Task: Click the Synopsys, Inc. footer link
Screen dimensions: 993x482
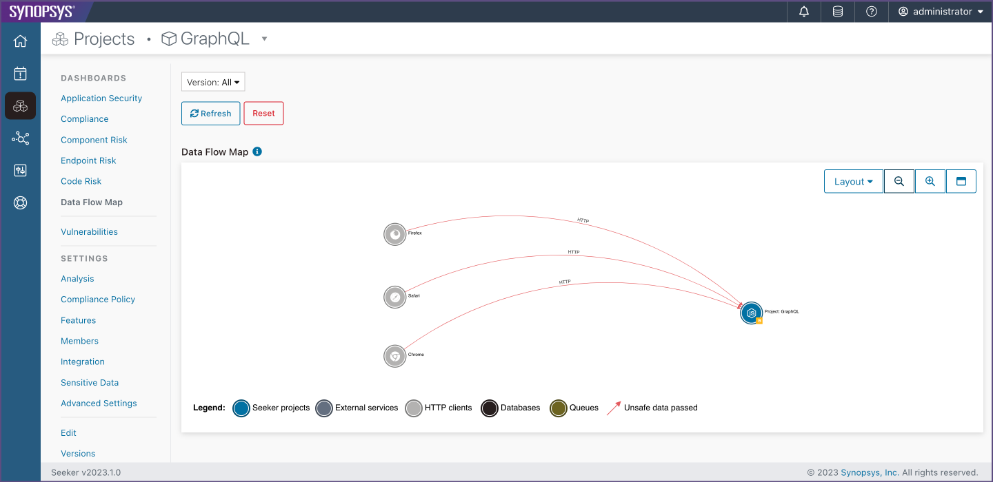Action: (870, 472)
